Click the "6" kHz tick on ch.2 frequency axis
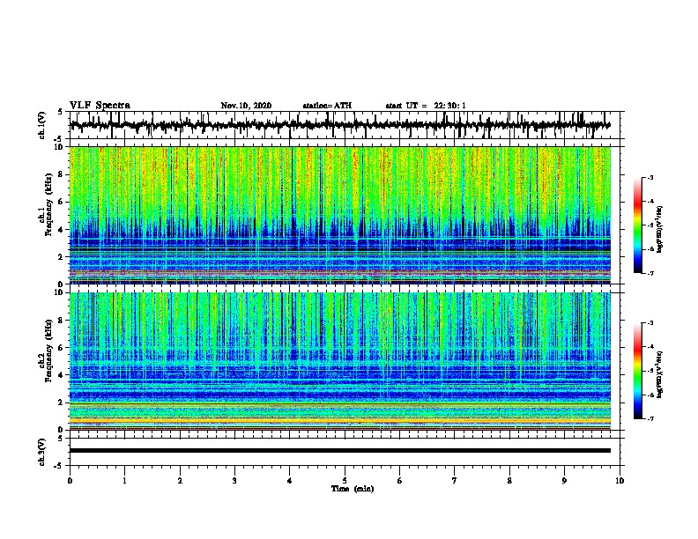 coord(61,348)
